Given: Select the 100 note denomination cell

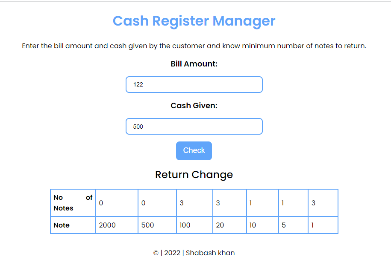Looking at the screenshot, I should point(194,225).
